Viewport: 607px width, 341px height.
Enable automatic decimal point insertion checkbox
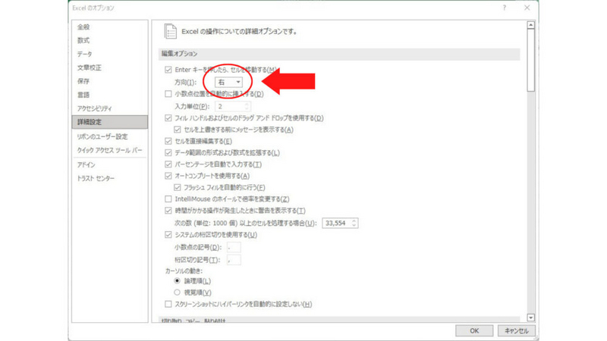click(168, 93)
